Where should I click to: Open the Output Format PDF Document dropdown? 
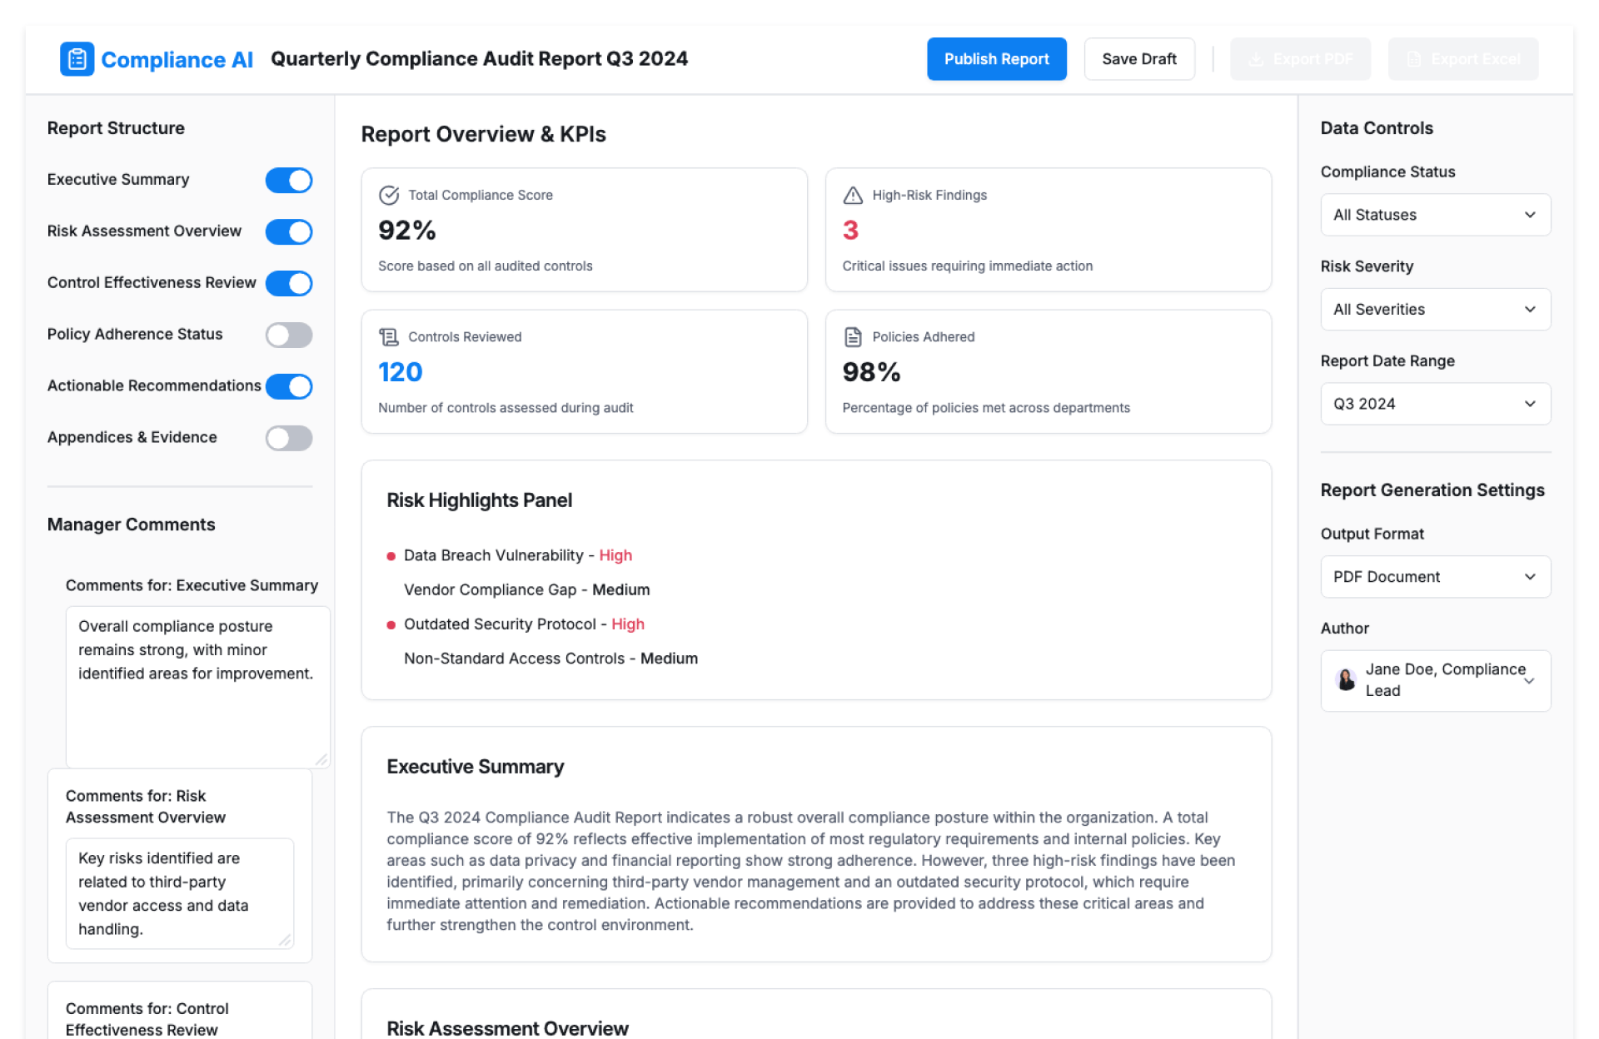(1435, 577)
